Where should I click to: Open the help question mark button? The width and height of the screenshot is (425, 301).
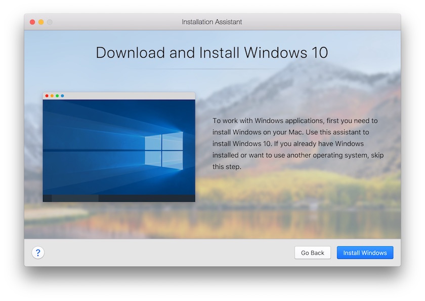pyautogui.click(x=38, y=253)
